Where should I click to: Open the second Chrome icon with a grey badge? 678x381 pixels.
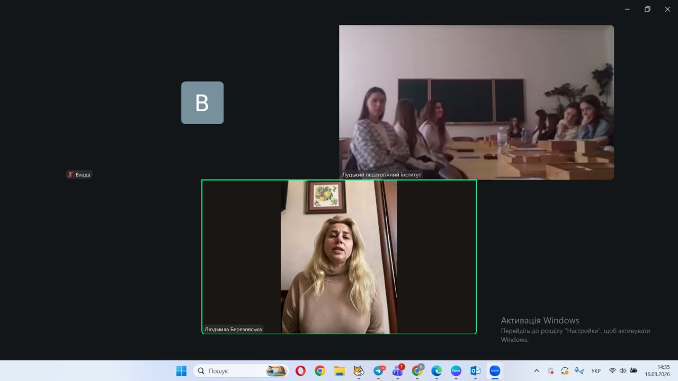tap(417, 371)
